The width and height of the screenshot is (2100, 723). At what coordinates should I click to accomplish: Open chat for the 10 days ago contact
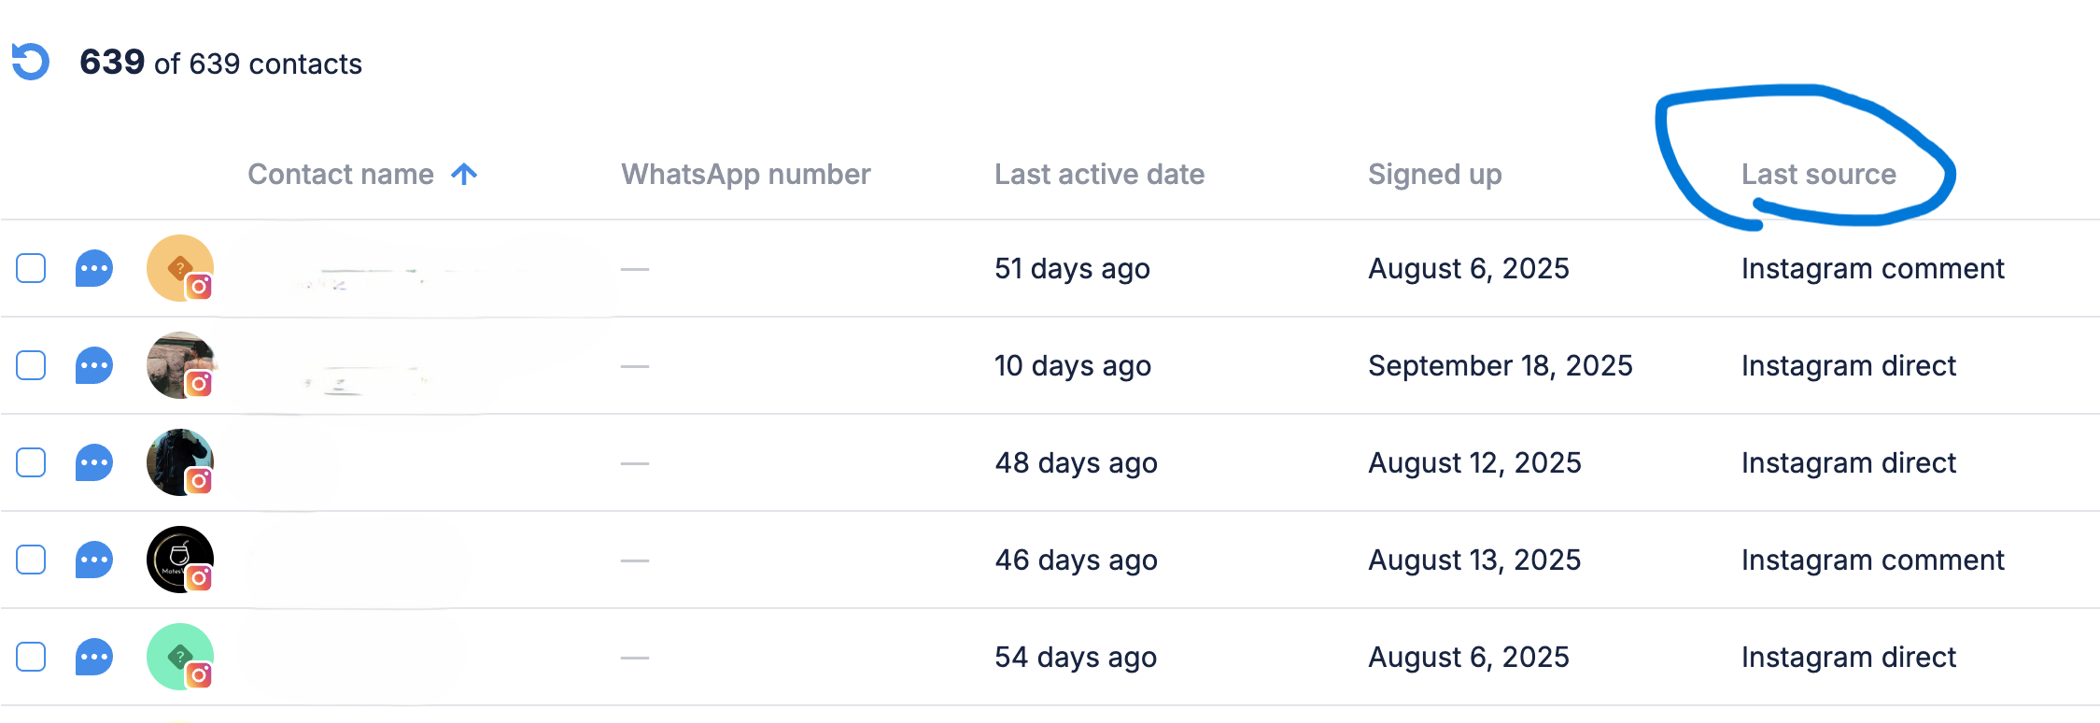(94, 365)
